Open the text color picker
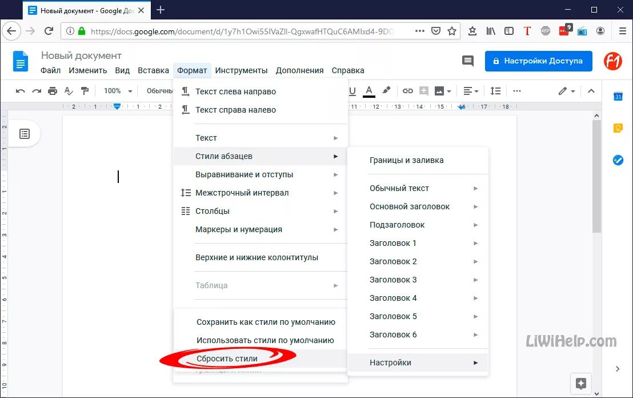Image resolution: width=633 pixels, height=398 pixels. (x=369, y=91)
